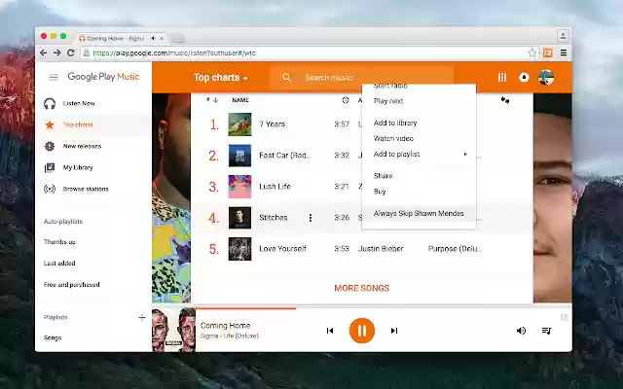The image size is (623, 389).
Task: Mute the tab via speaker icon
Action: [x=154, y=39]
